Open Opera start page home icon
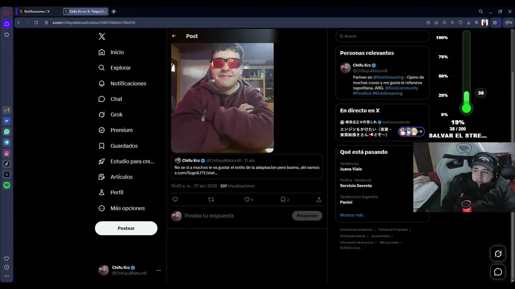This screenshot has height=289, width=515. (6, 24)
